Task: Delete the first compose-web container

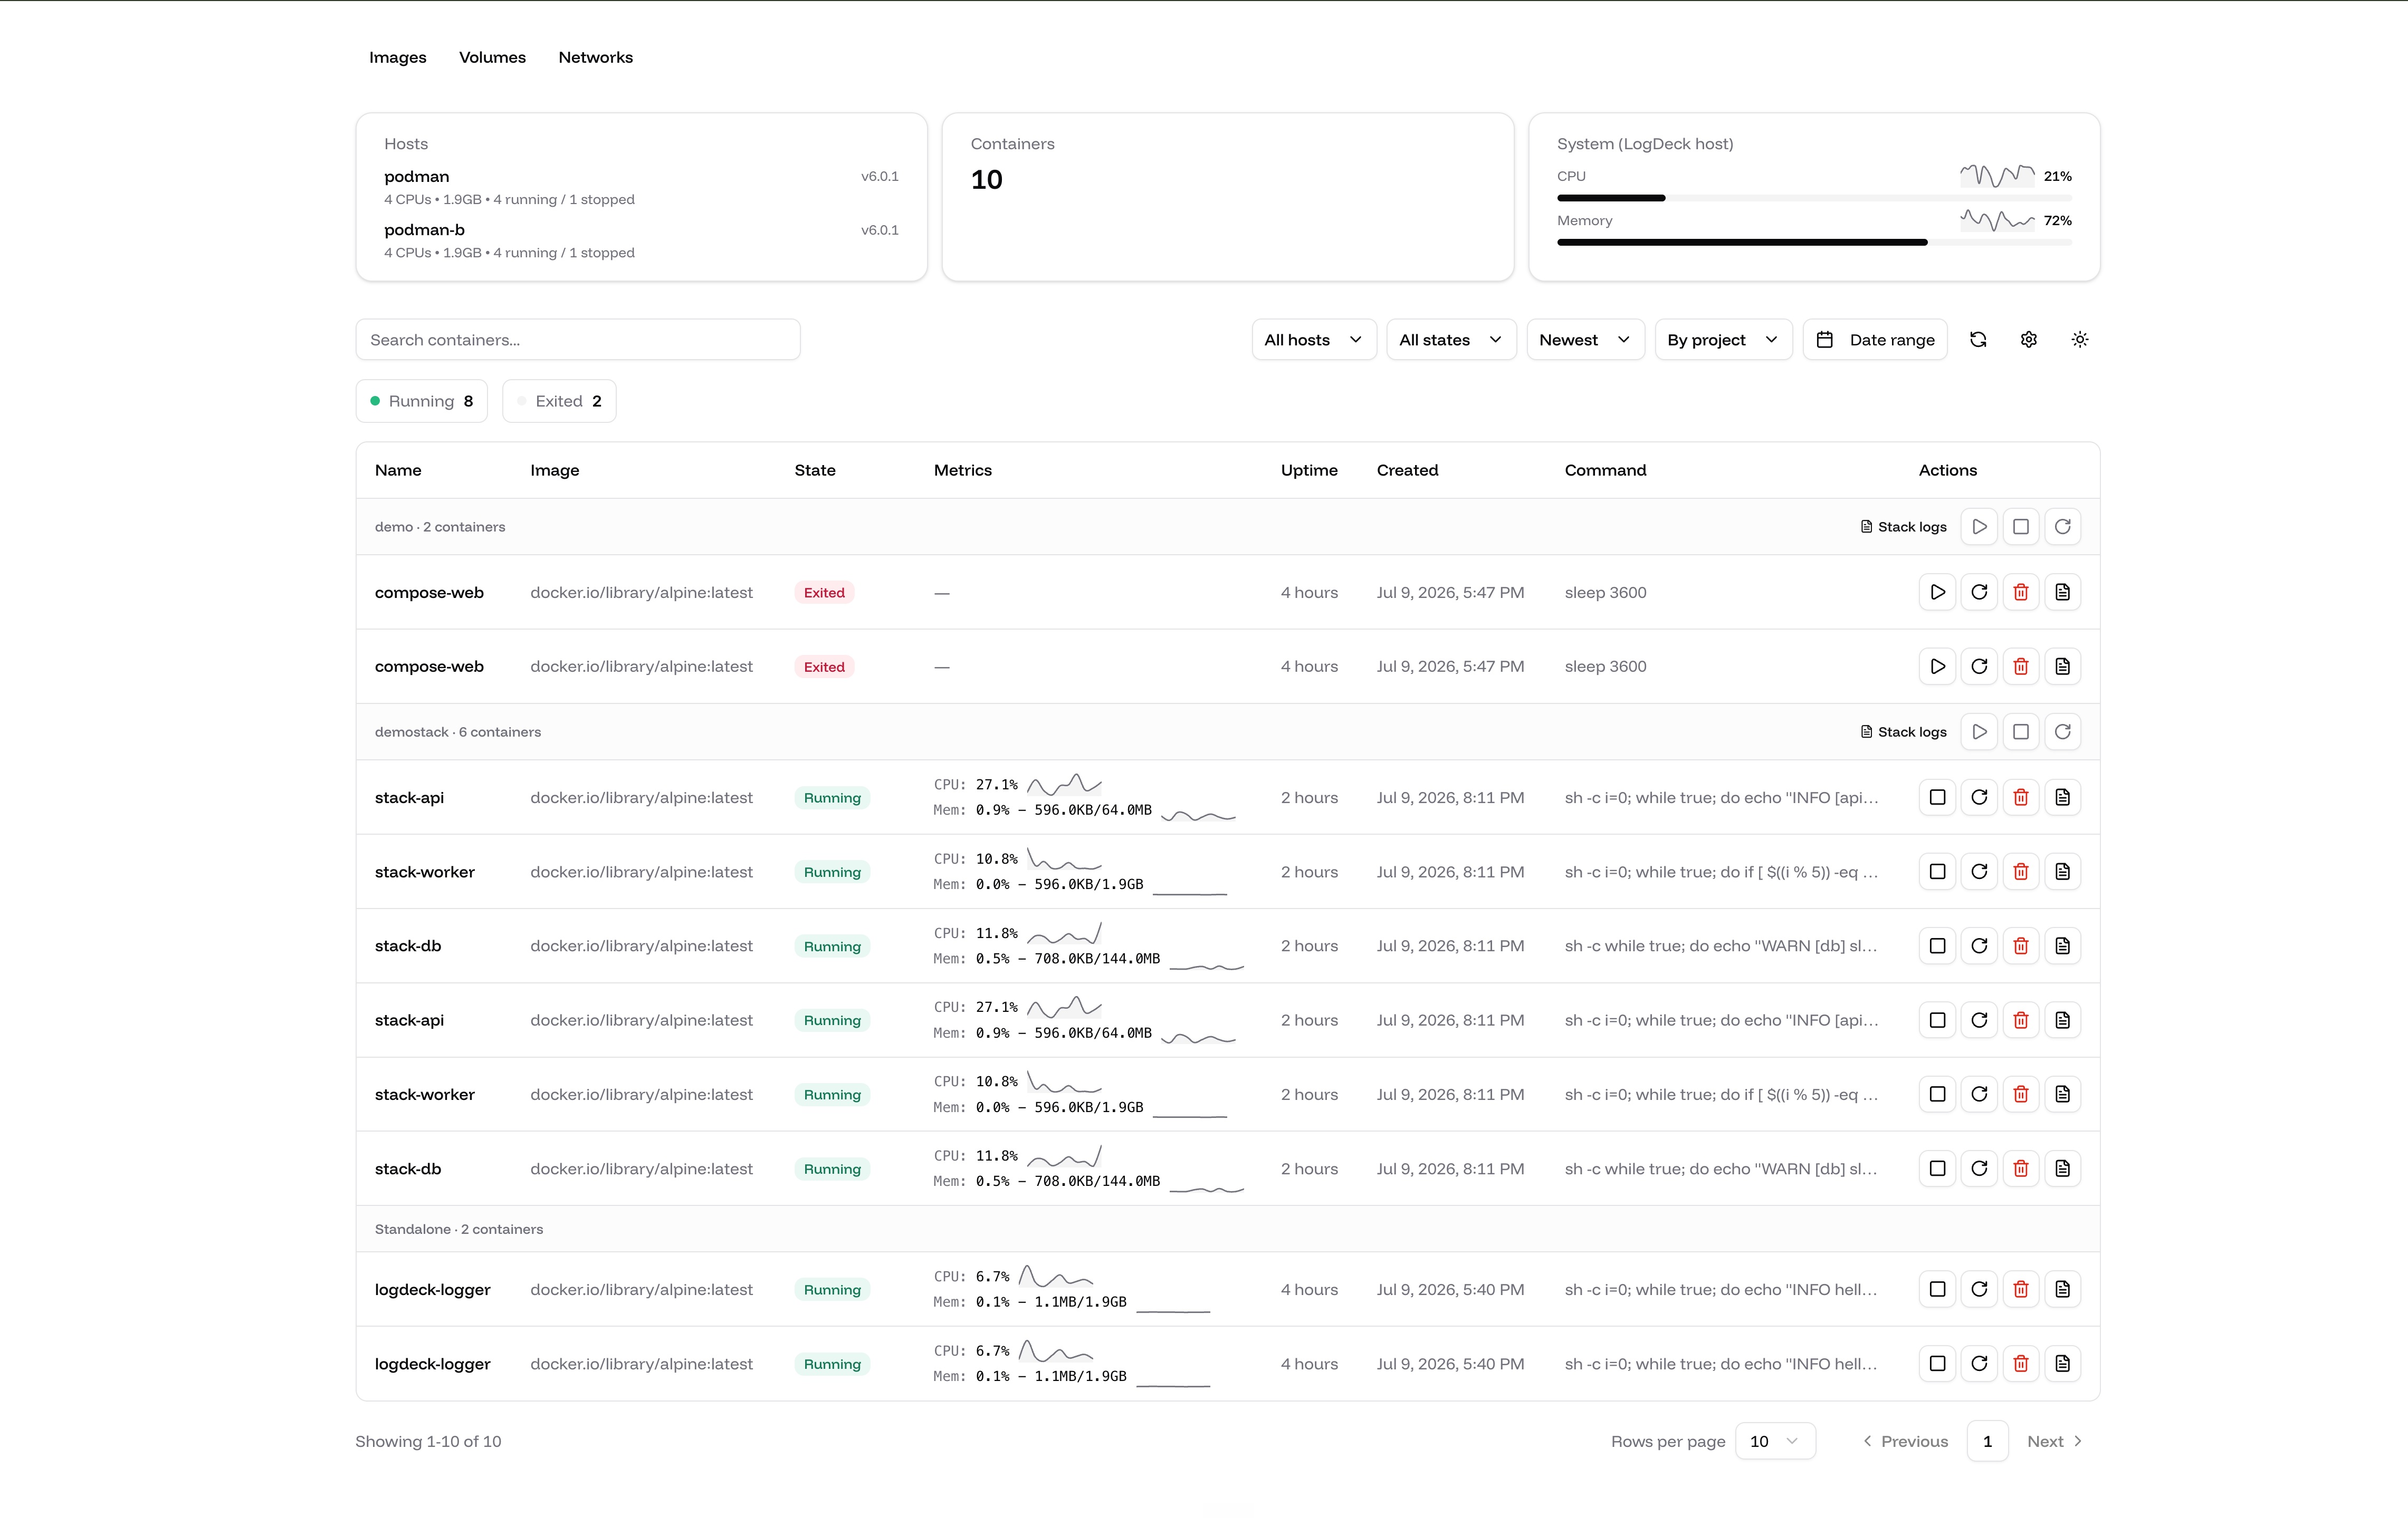Action: click(x=2020, y=593)
